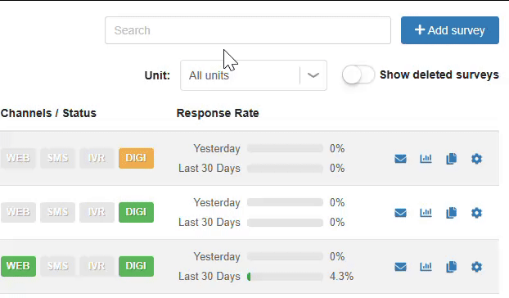The height and width of the screenshot is (298, 509).
Task: Open bar chart icon in first survey row
Action: click(426, 159)
